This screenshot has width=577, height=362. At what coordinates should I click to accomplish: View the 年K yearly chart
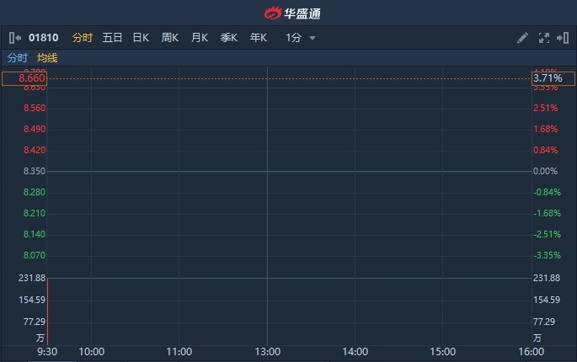point(259,38)
